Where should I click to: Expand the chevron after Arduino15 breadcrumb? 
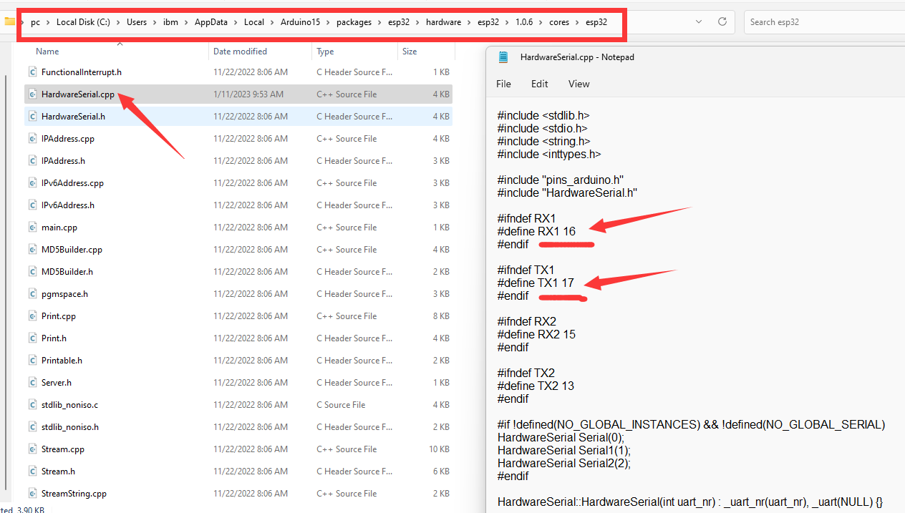click(x=328, y=22)
